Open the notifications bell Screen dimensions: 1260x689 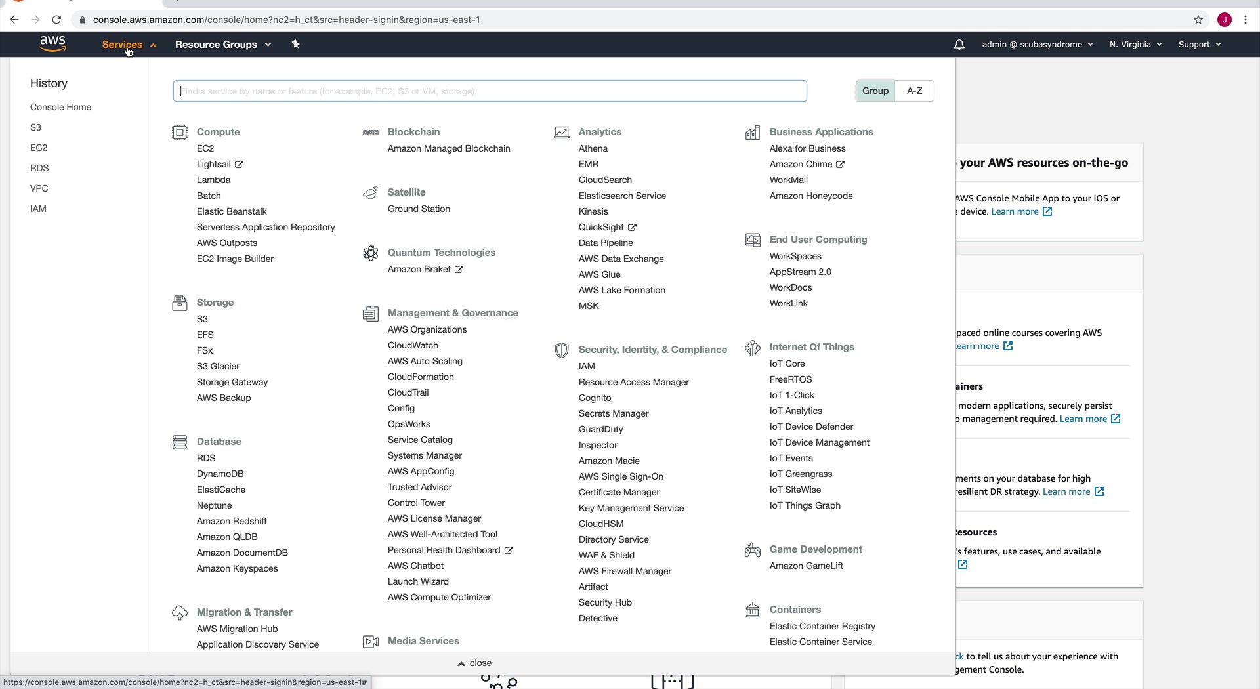959,45
